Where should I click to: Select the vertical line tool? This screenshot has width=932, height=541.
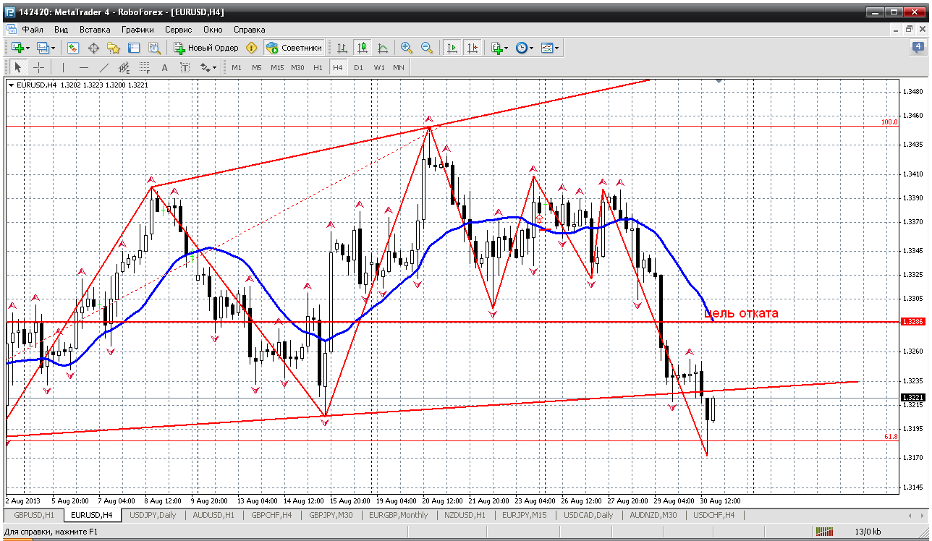coord(63,67)
